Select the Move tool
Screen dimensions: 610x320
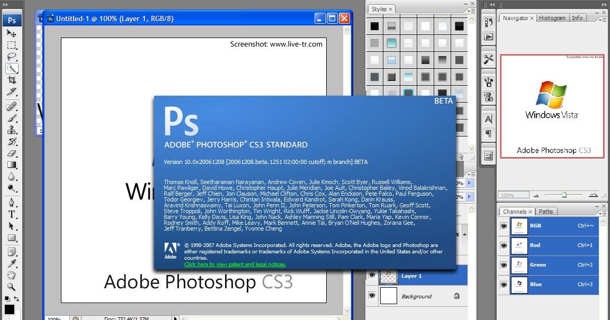pos(12,33)
